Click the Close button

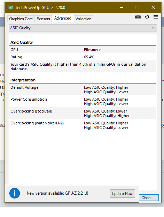click(149, 198)
